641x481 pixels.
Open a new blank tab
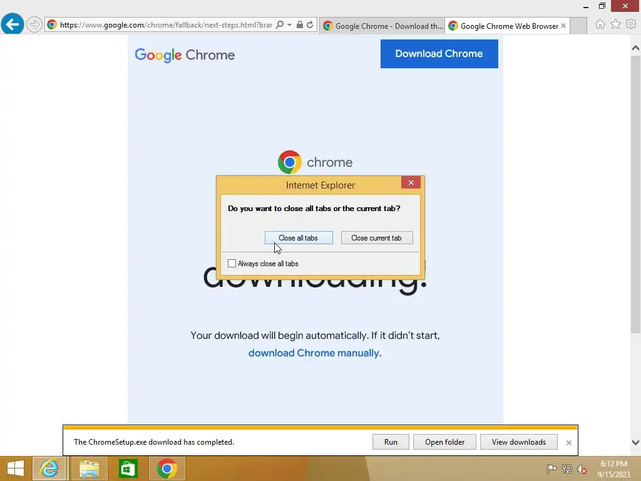coord(578,26)
